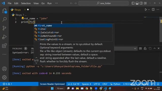Toggle output auto scroll lock
This screenshot has height=91, width=162.
pos(145,49)
